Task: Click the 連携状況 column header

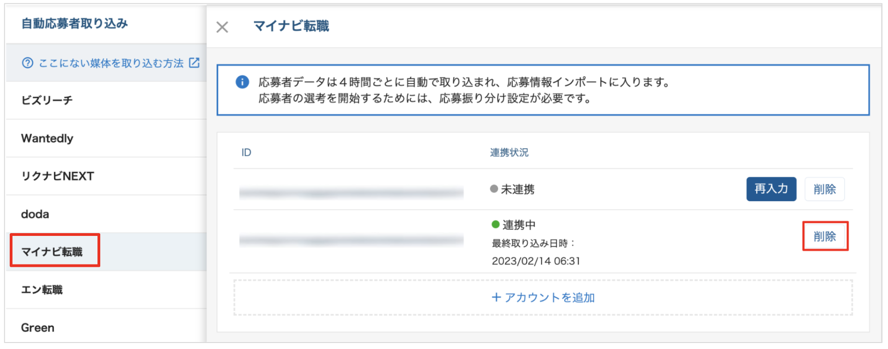Action: [509, 152]
